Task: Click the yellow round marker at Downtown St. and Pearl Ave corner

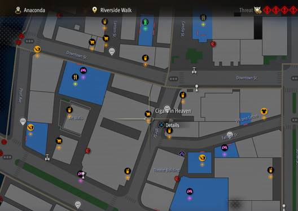Action: [x=37, y=50]
